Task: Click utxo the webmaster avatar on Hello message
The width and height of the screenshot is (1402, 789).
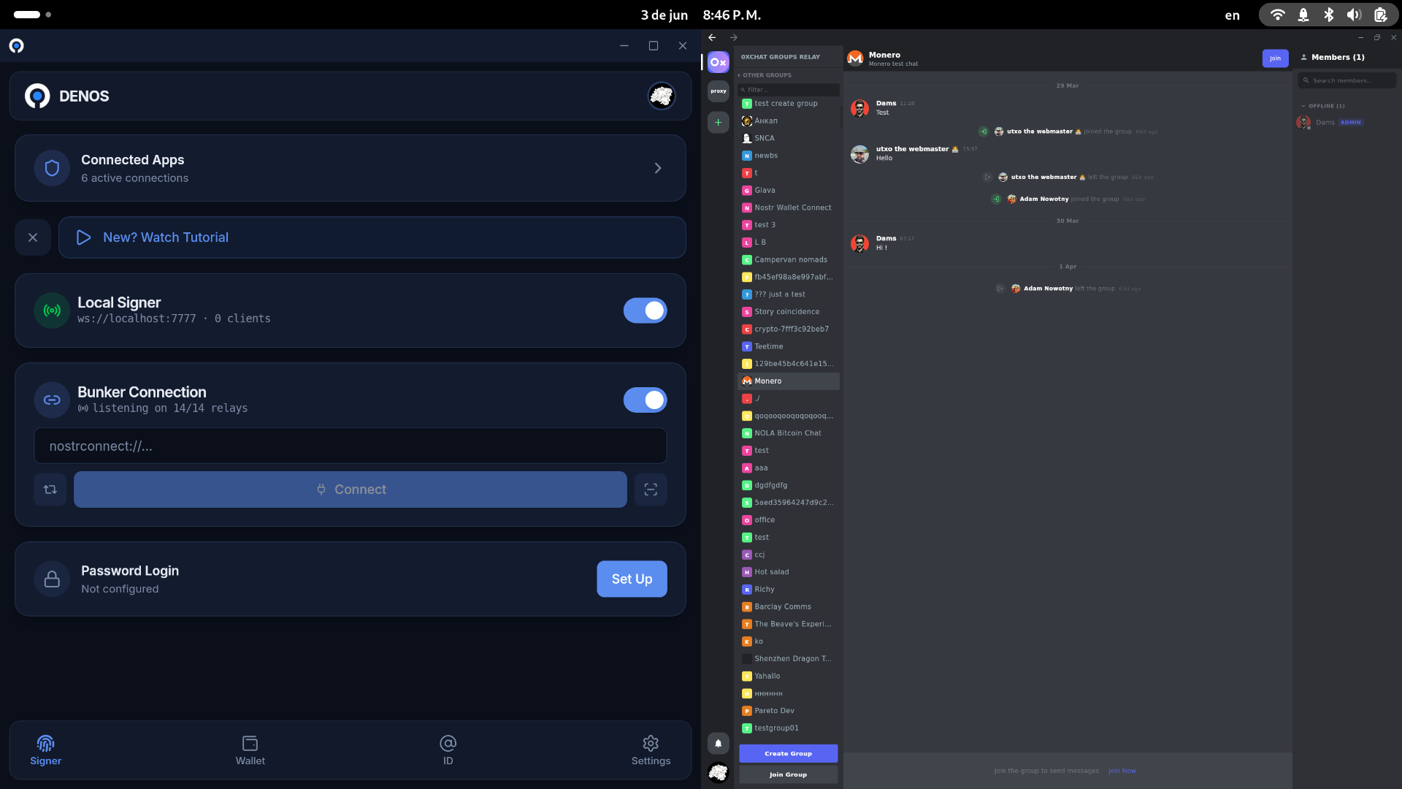Action: tap(860, 153)
